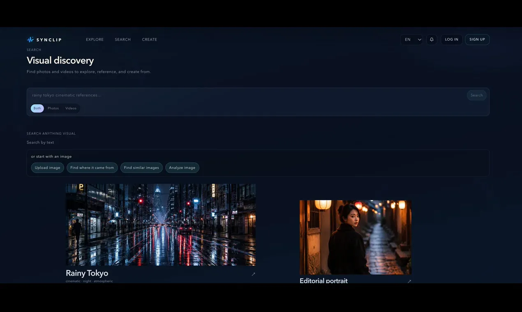522x312 pixels.
Task: Go to the Explore menu
Action: click(x=95, y=40)
